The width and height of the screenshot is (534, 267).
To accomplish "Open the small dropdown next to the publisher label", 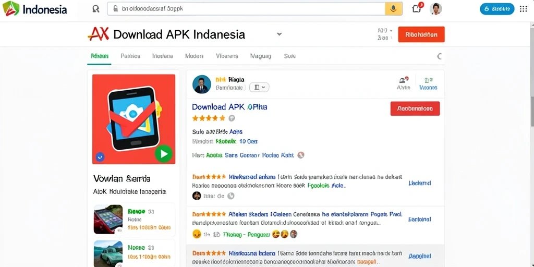I will 259,88.
